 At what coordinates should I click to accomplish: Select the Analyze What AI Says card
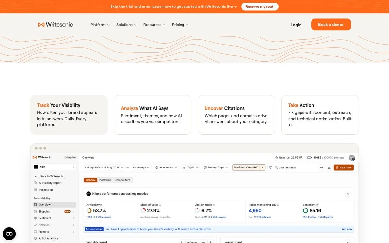click(x=152, y=115)
